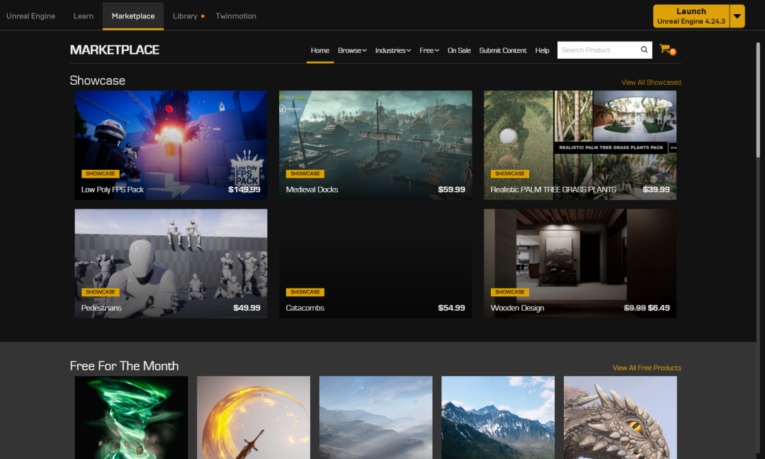Open the misty mountains free product

point(375,417)
